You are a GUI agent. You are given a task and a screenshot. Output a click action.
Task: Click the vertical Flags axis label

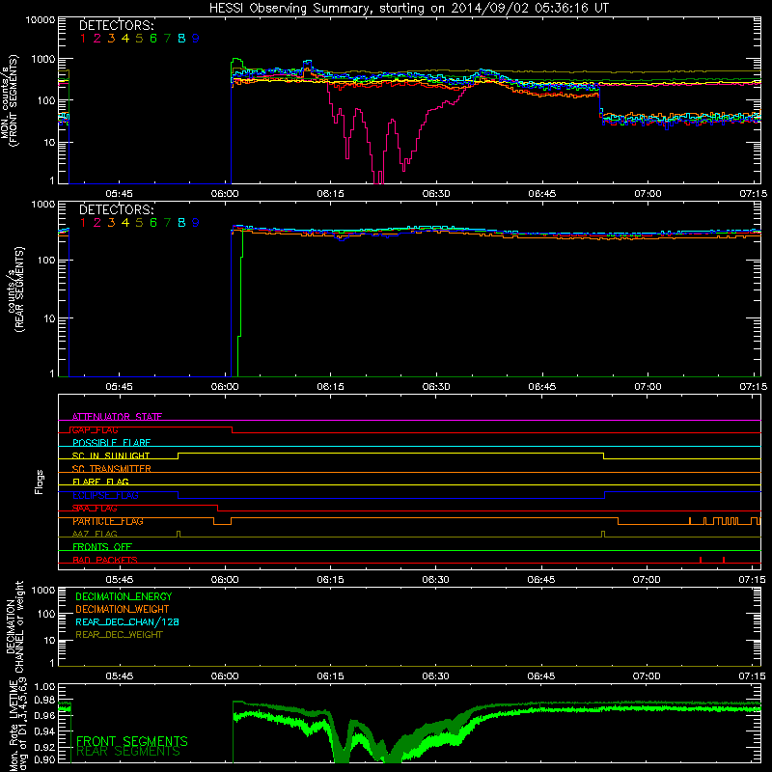click(40, 482)
